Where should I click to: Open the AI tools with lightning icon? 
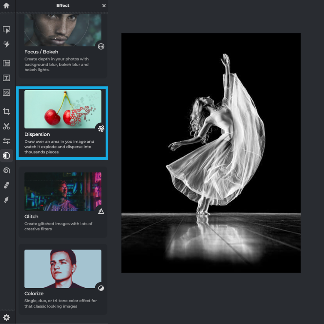pyautogui.click(x=7, y=44)
